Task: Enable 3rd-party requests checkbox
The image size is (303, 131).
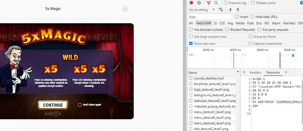Action: [x=259, y=29]
